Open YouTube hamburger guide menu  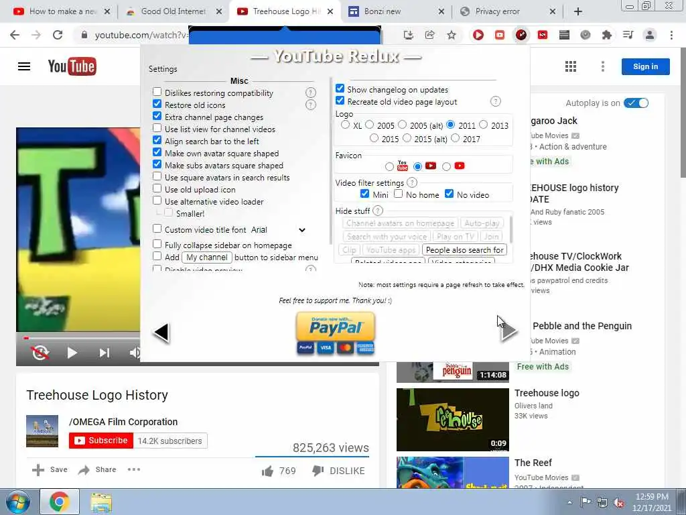pos(24,66)
